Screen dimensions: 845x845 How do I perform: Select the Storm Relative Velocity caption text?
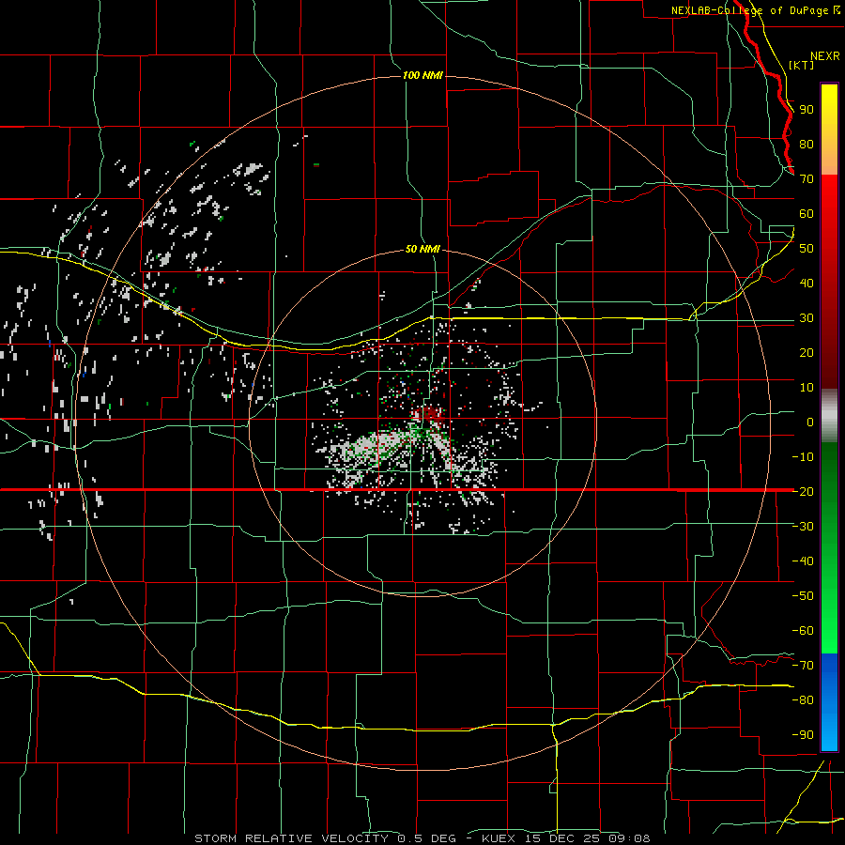click(x=422, y=838)
